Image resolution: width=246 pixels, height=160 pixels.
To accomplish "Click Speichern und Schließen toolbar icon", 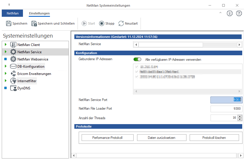I will pyautogui.click(x=34, y=23).
